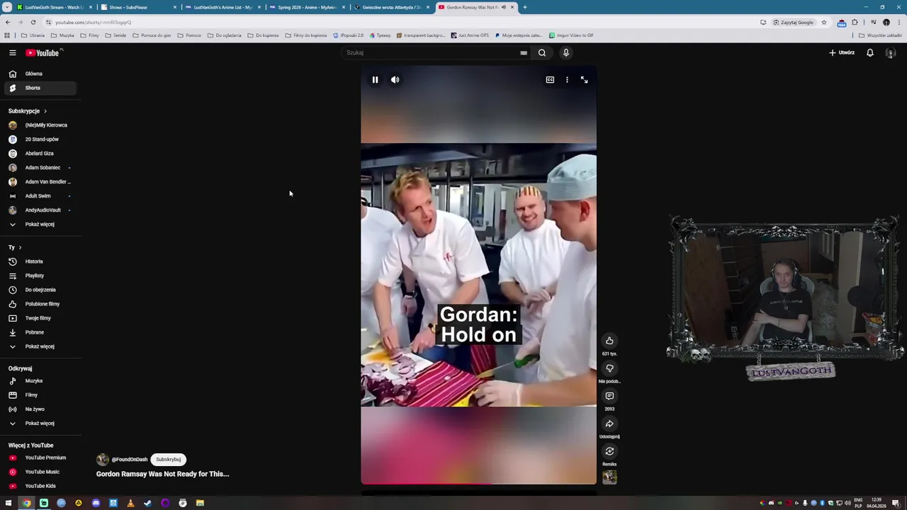Switch to Spring 2026 Anime tab

(307, 7)
